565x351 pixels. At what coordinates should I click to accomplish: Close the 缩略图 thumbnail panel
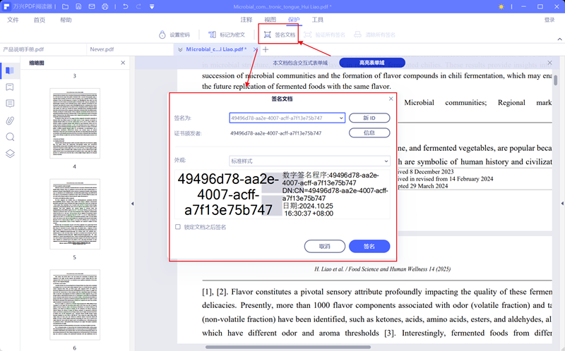(x=123, y=63)
